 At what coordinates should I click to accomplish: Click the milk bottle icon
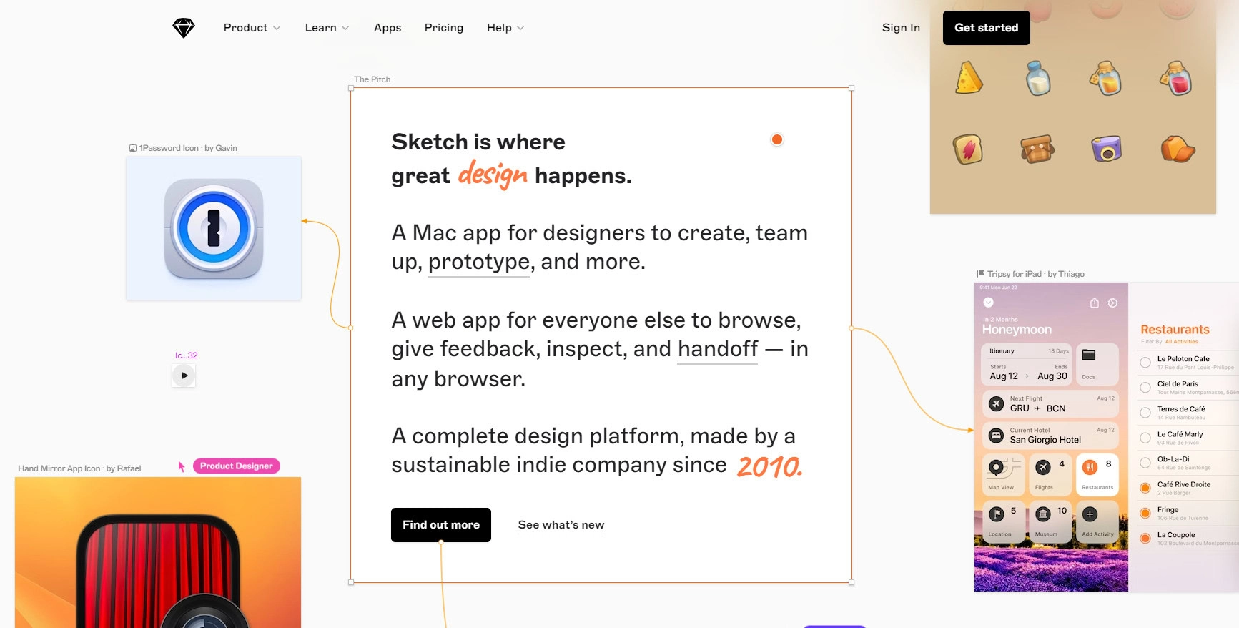[x=1037, y=78]
